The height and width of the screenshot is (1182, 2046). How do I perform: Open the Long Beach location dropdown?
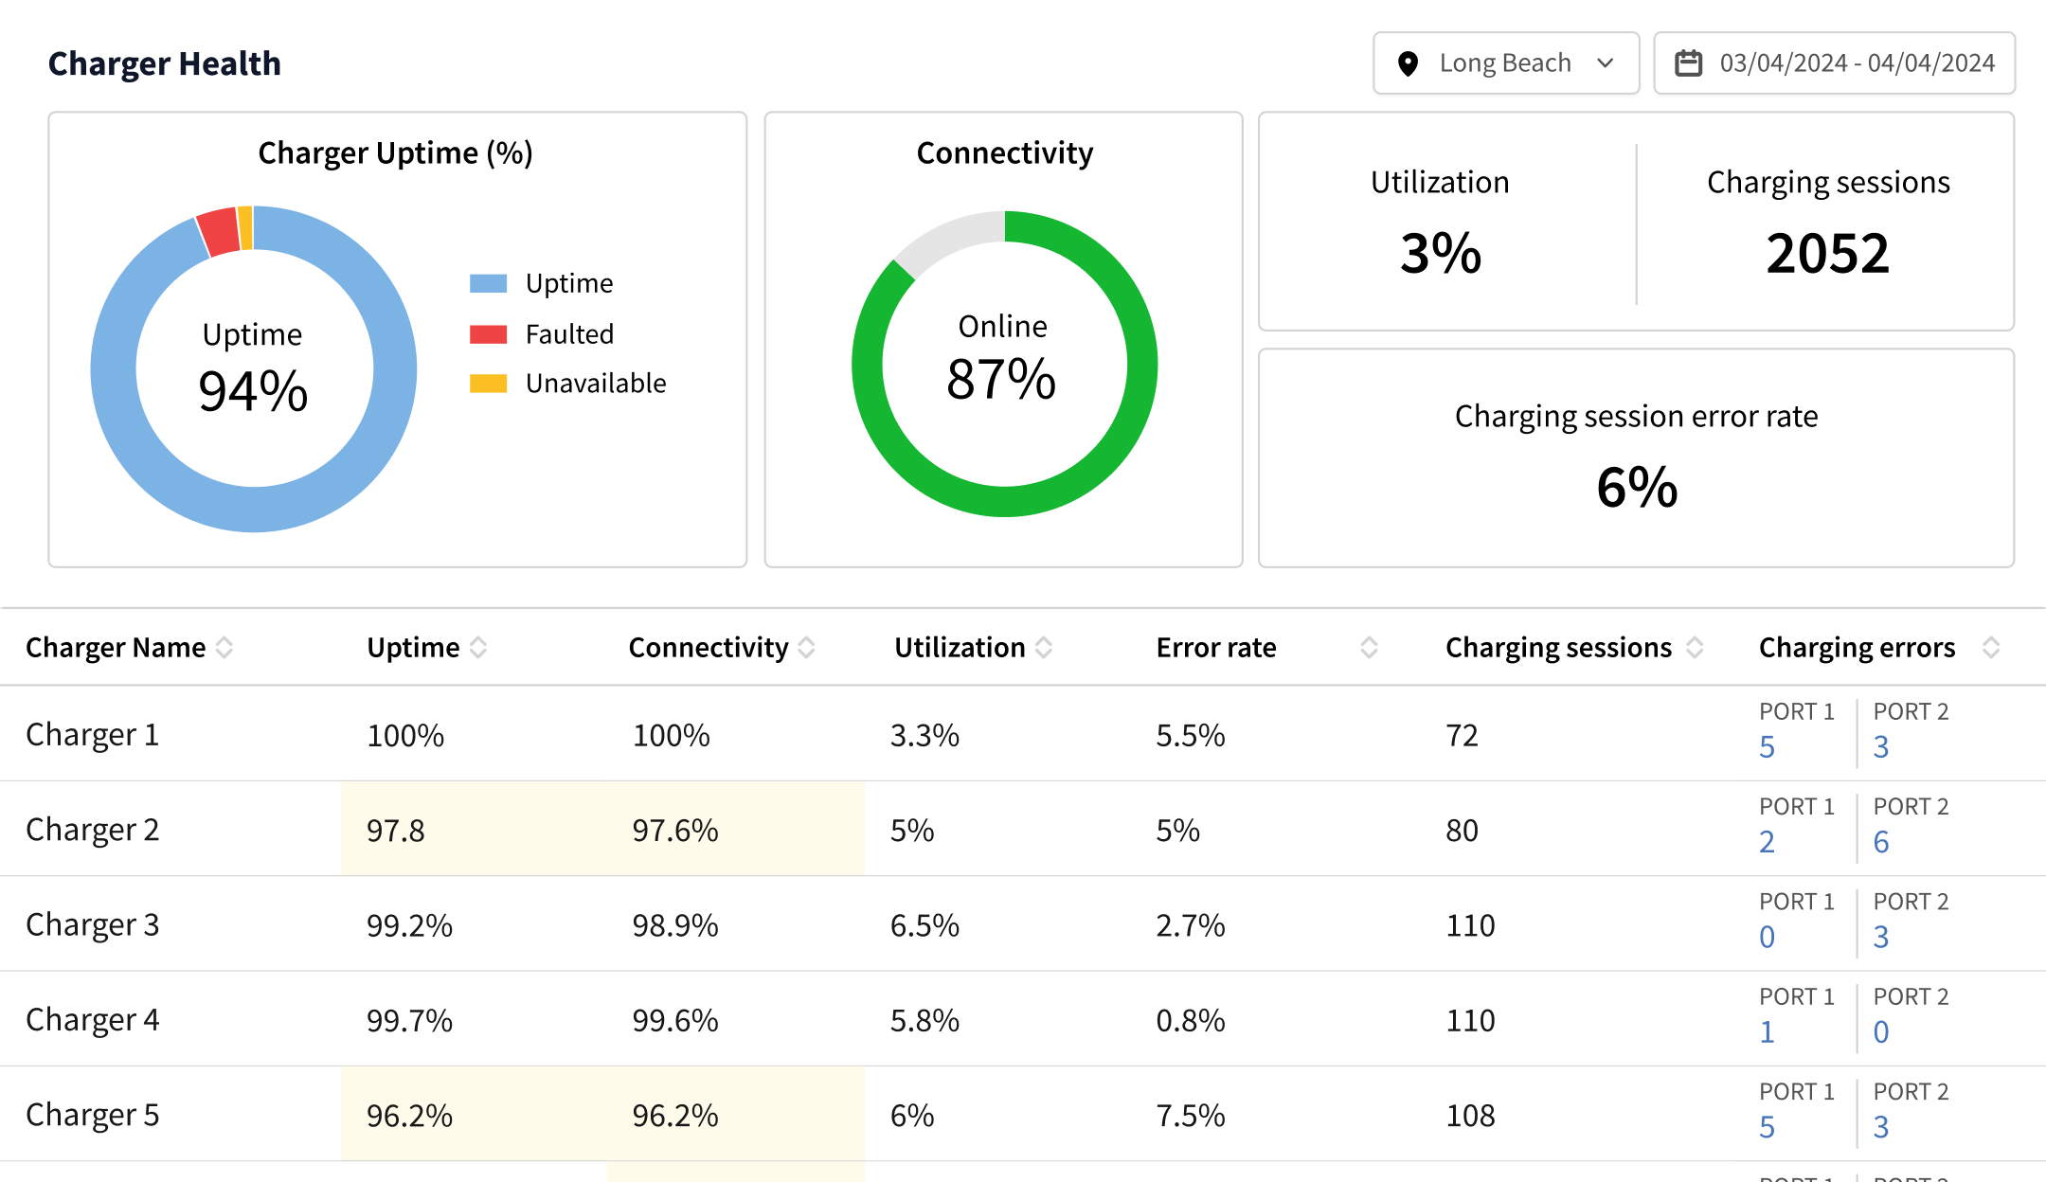[1505, 63]
